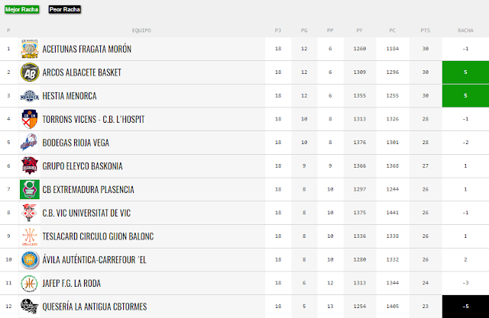Open the Arcos Albacete Basket AB logo
Screen dimensions: 489x318
pos(30,72)
